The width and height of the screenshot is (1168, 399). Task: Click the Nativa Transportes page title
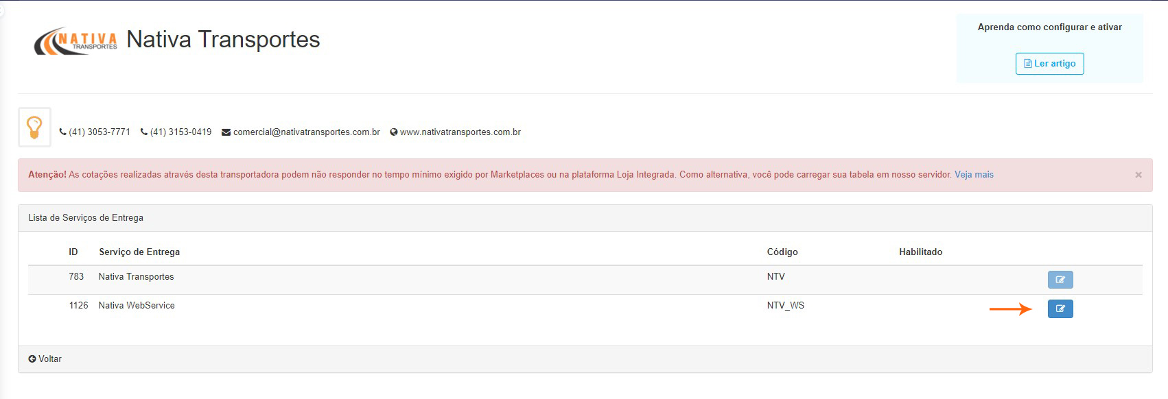point(223,40)
